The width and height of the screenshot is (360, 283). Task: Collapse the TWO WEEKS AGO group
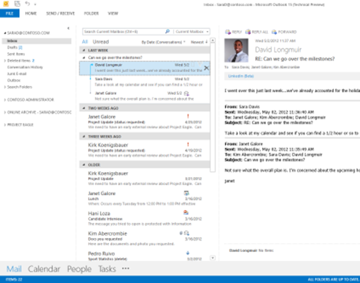point(84,108)
